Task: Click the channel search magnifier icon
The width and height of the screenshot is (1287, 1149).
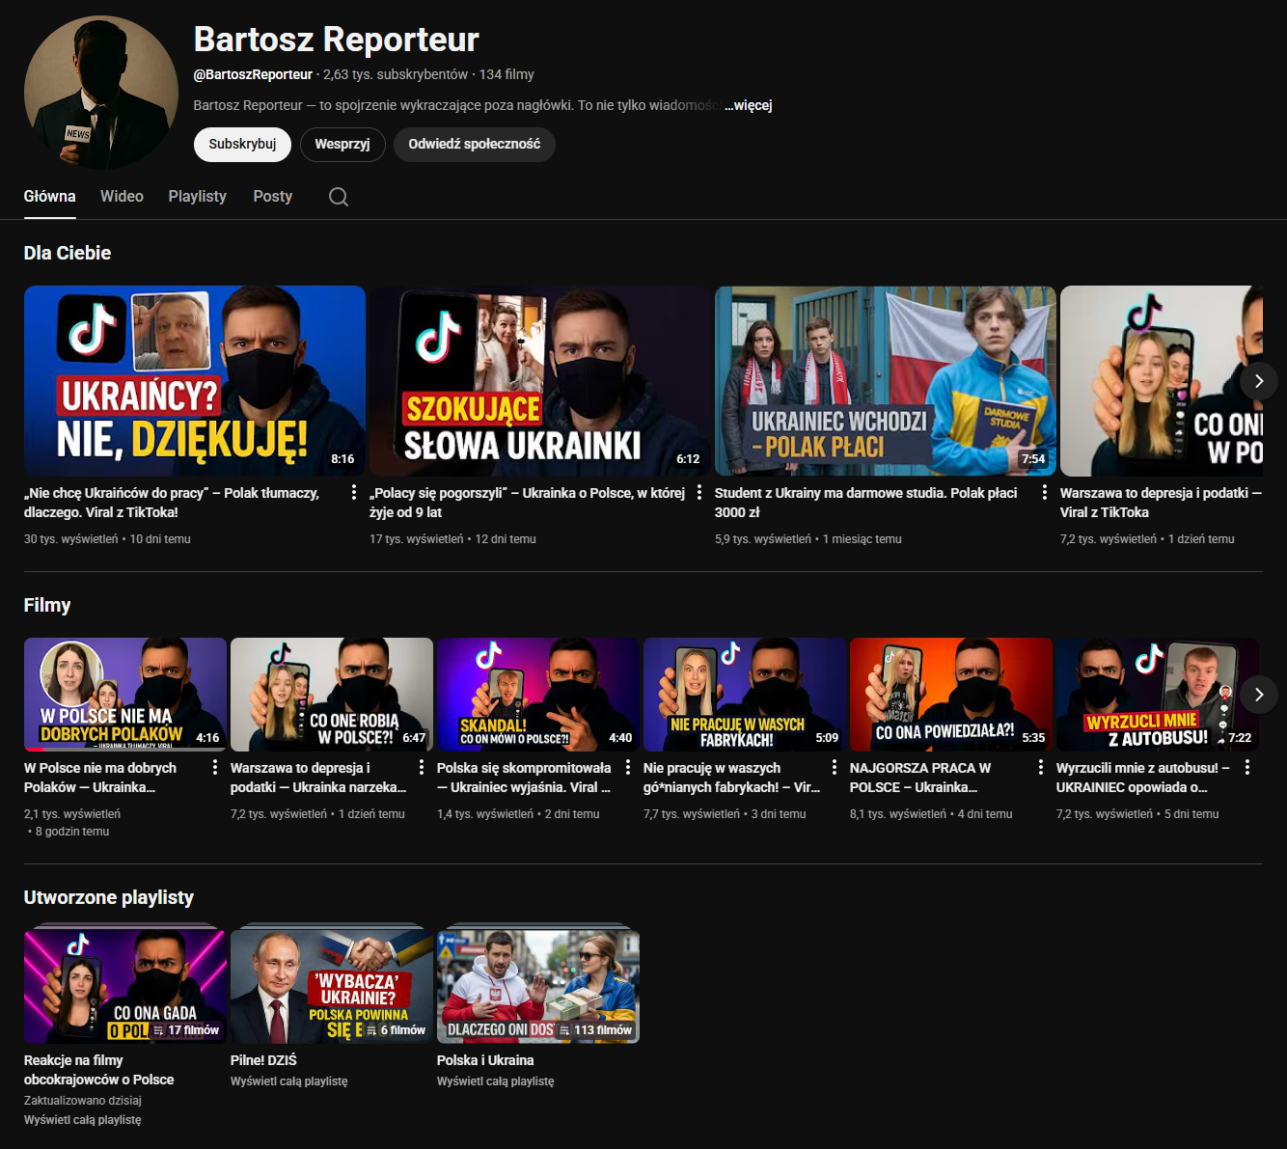Action: tap(339, 197)
